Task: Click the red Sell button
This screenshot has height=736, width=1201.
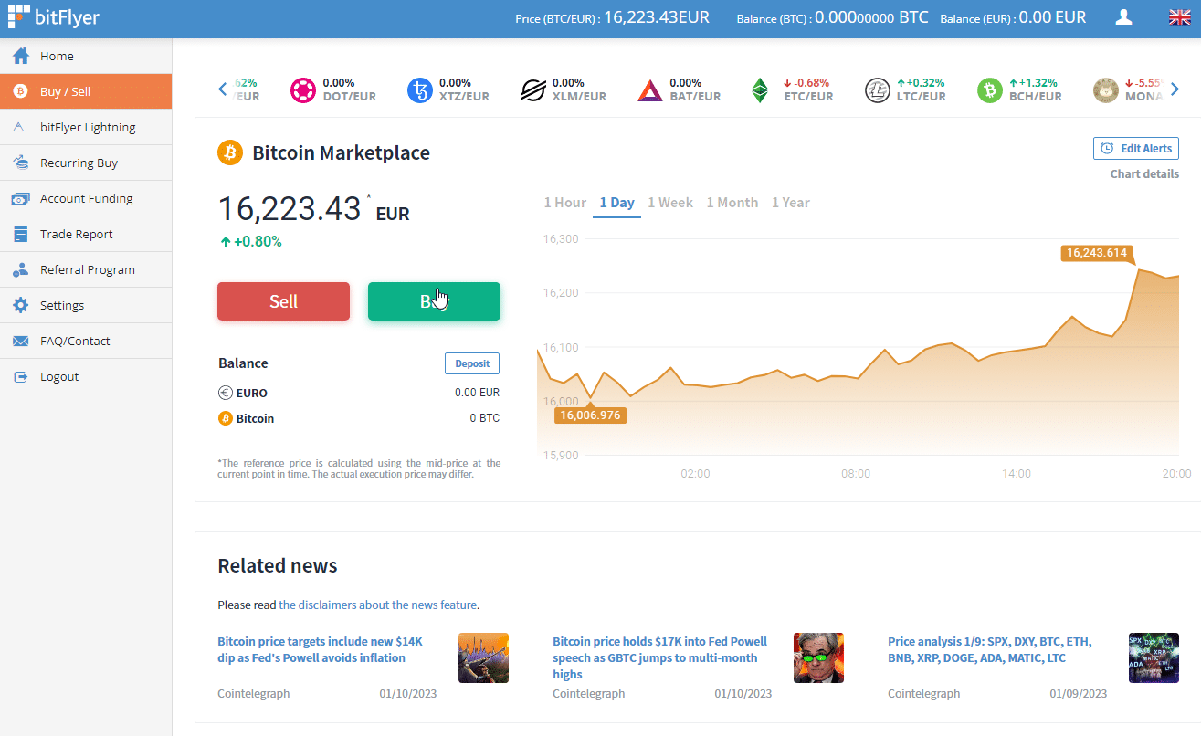Action: pos(283,301)
